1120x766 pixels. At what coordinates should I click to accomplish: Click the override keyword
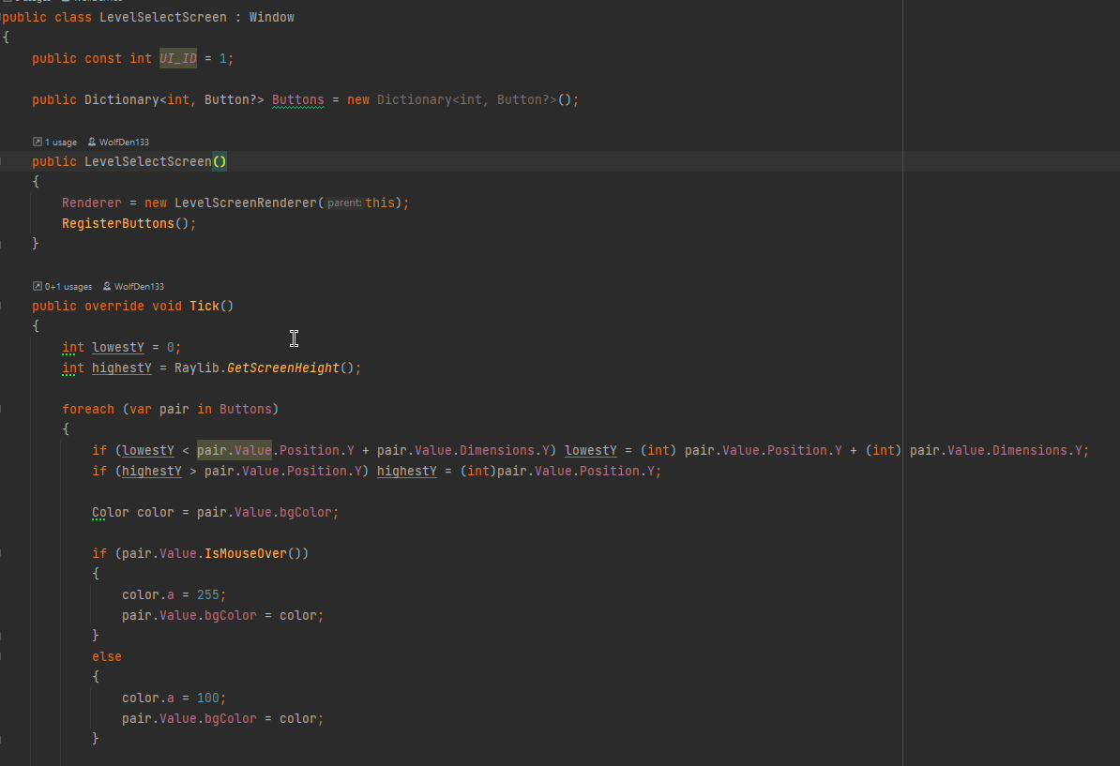point(114,306)
